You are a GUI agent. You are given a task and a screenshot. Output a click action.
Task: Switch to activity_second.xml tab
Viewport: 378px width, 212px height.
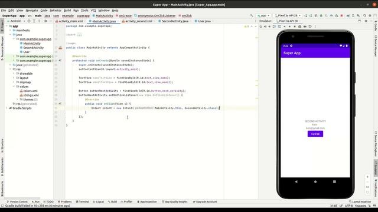coord(137,21)
